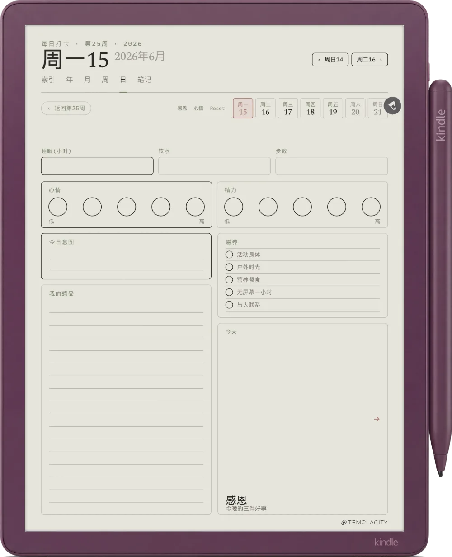Tap the 步数 input field
452x557 pixels.
[x=332, y=166]
